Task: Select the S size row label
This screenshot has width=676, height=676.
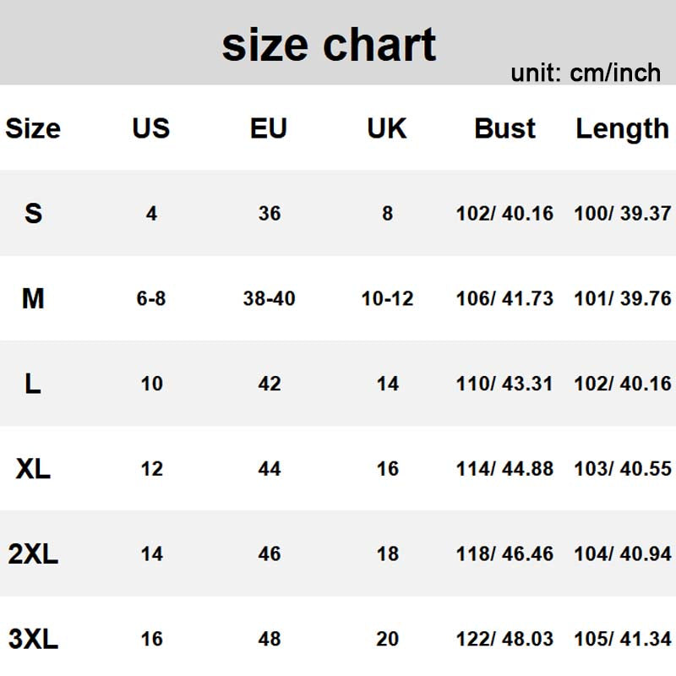Action: (x=33, y=213)
